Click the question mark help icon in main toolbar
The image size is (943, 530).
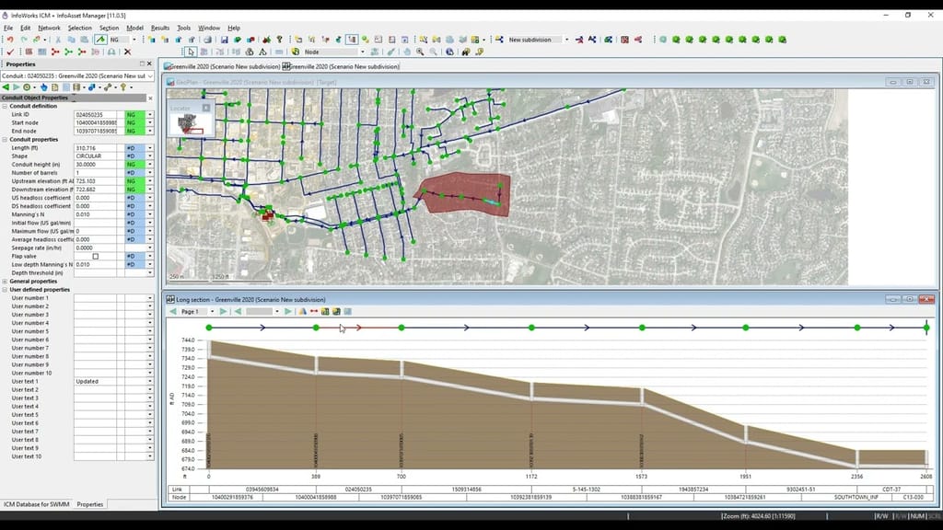pyautogui.click(x=279, y=40)
